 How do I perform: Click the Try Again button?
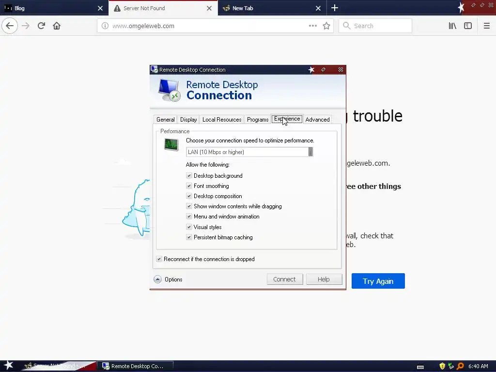click(378, 281)
